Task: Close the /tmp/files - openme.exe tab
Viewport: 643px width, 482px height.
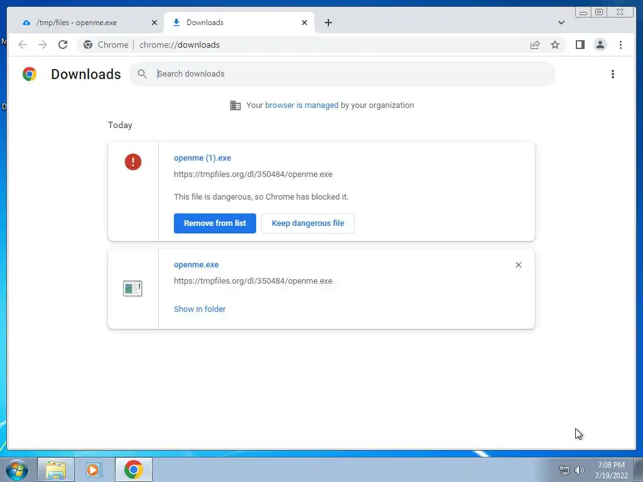Action: [x=154, y=23]
